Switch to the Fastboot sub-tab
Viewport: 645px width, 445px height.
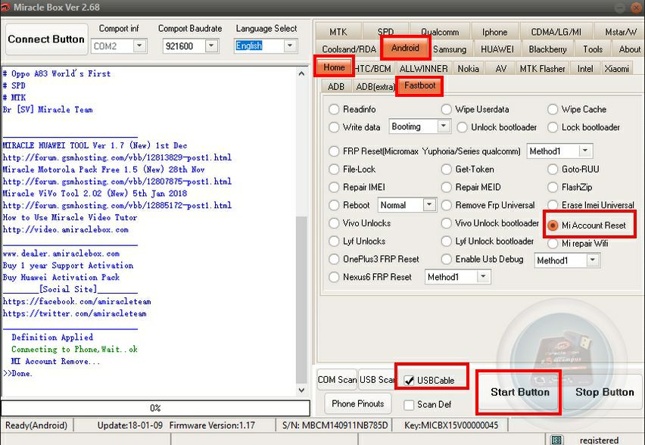419,86
